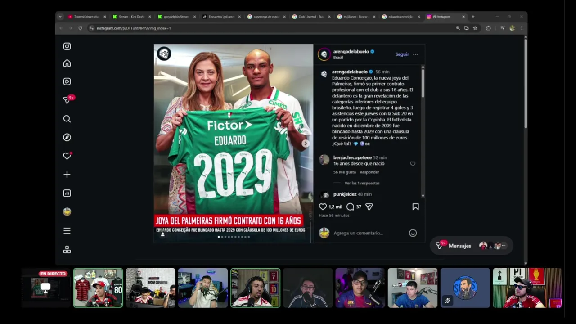Go to Instagram Home icon
The height and width of the screenshot is (324, 576).
coord(67,63)
